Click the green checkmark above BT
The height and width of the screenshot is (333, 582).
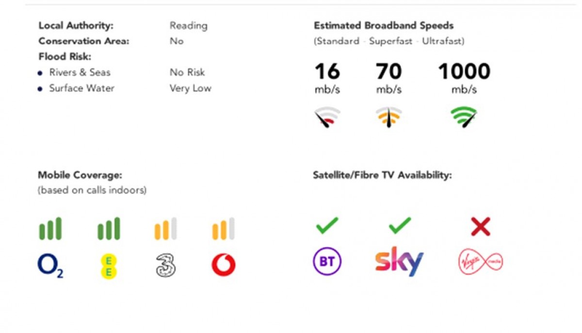(x=327, y=226)
